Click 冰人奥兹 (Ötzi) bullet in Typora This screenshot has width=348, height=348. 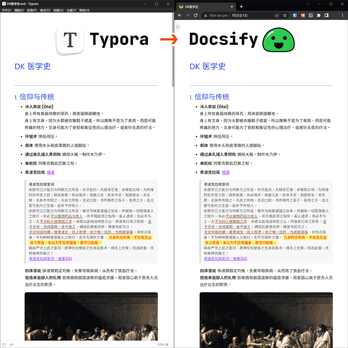coord(39,107)
